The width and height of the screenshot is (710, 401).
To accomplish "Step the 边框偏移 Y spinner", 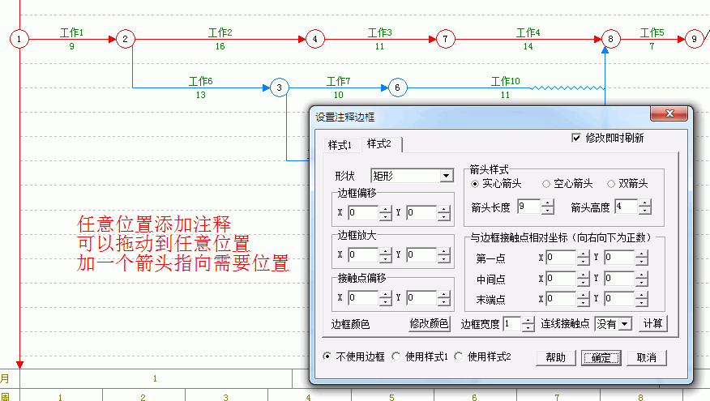I will click(x=444, y=213).
